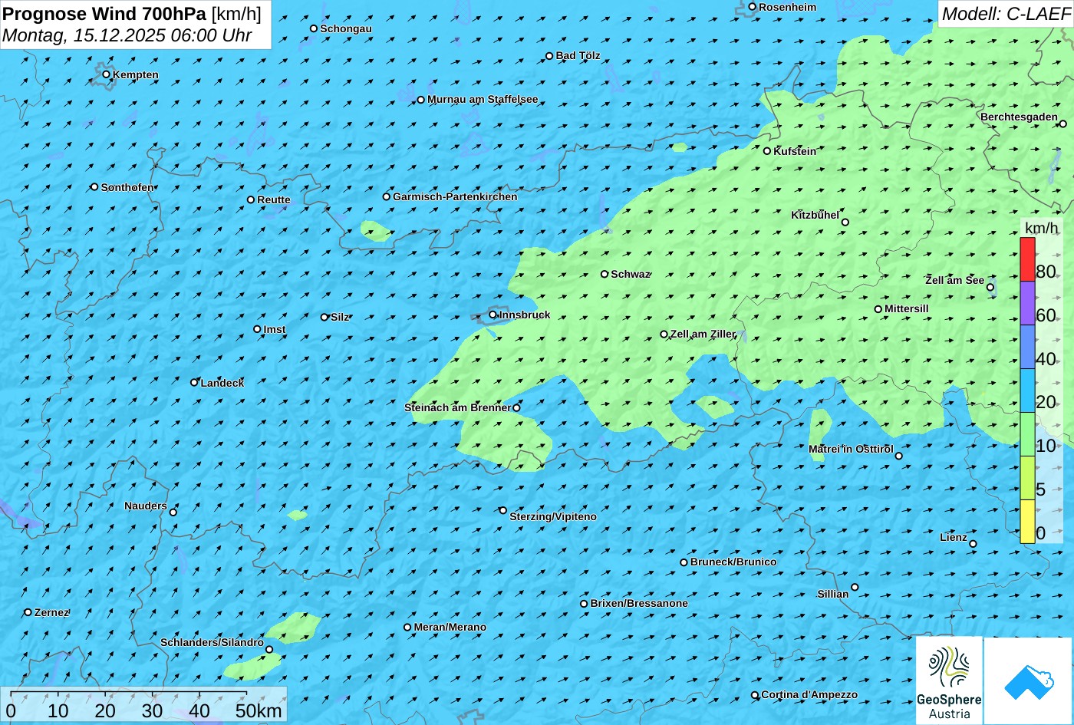1074x725 pixels.
Task: Click the Zell am Ziller marker
Action: pyautogui.click(x=664, y=334)
